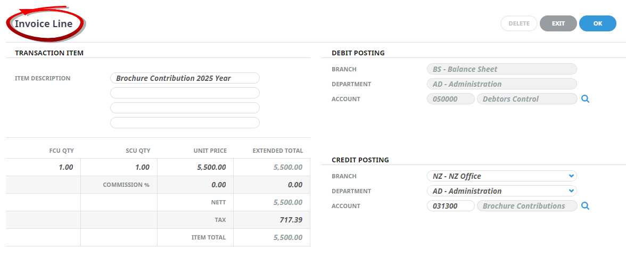Click the Tax amount 717.39 field
This screenshot has height=256, width=626.
tap(271, 220)
